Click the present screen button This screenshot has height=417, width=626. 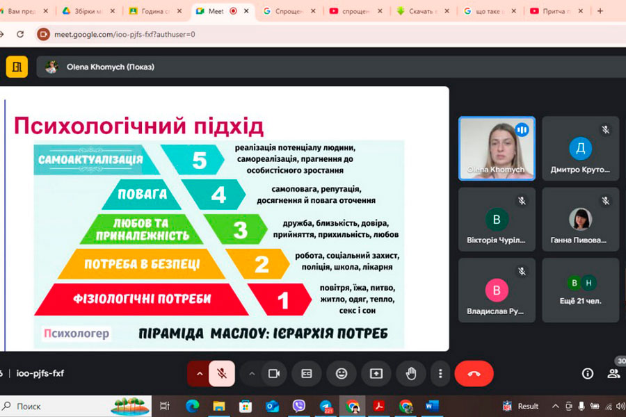tap(376, 373)
